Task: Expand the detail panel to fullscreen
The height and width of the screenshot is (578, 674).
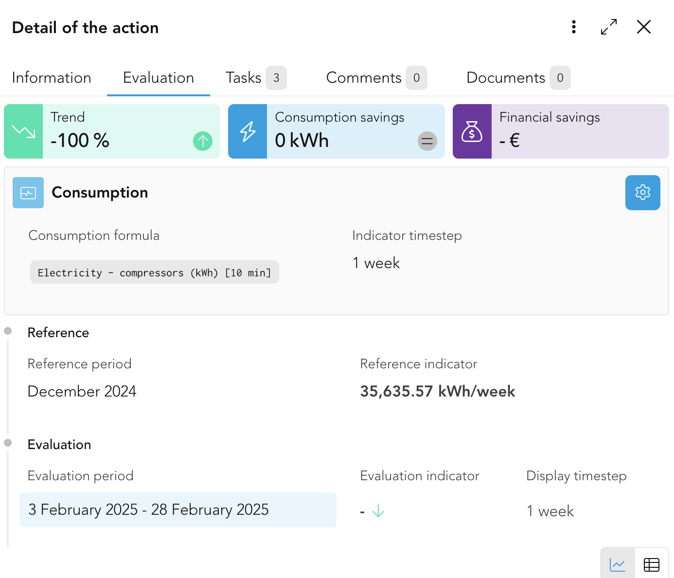Action: pos(609,27)
